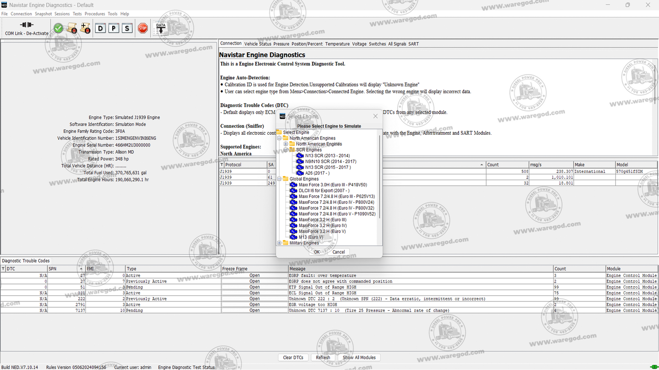The width and height of the screenshot is (659, 370).
Task: Open the Sessions menu
Action: coord(62,14)
